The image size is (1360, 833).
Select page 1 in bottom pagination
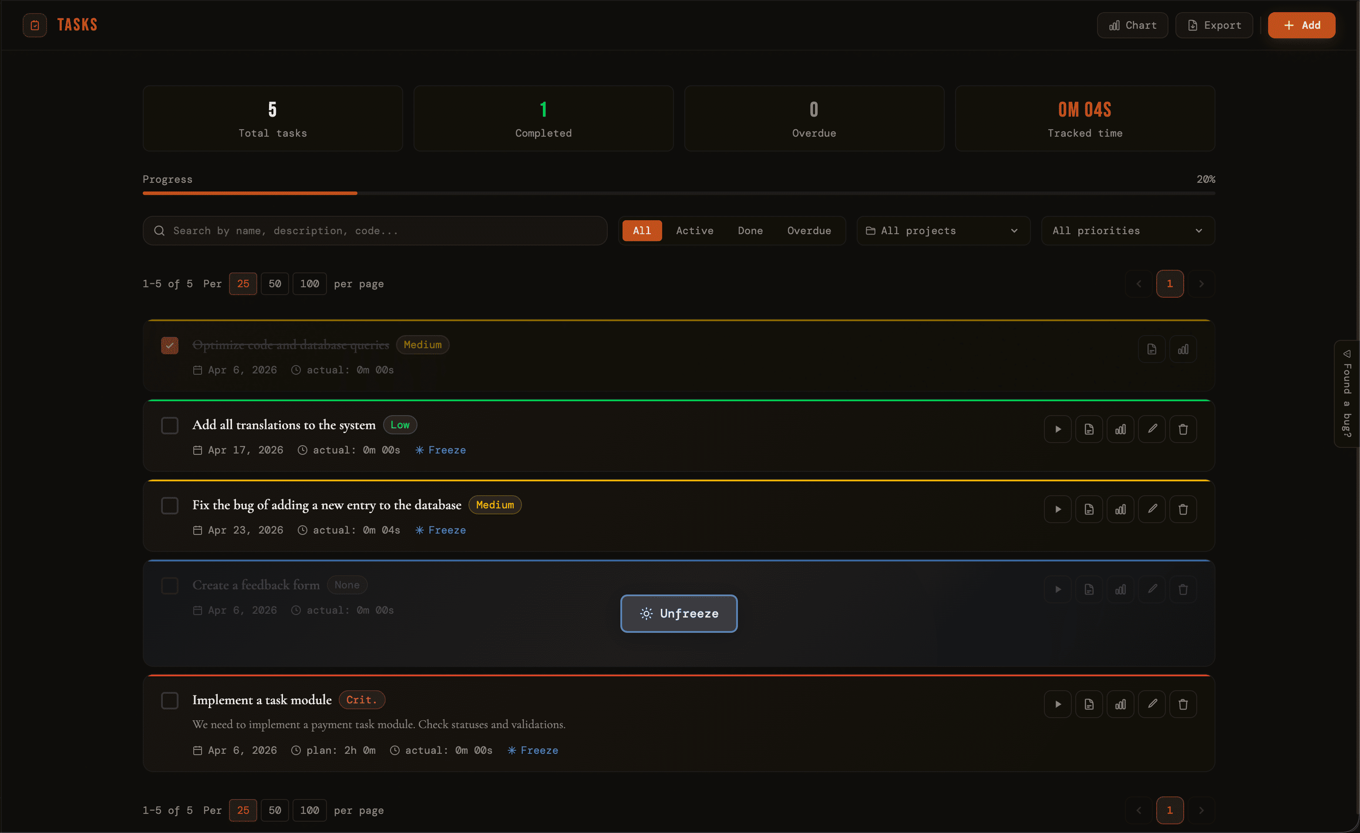point(1170,810)
